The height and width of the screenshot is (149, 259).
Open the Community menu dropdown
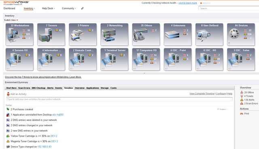(x=69, y=8)
